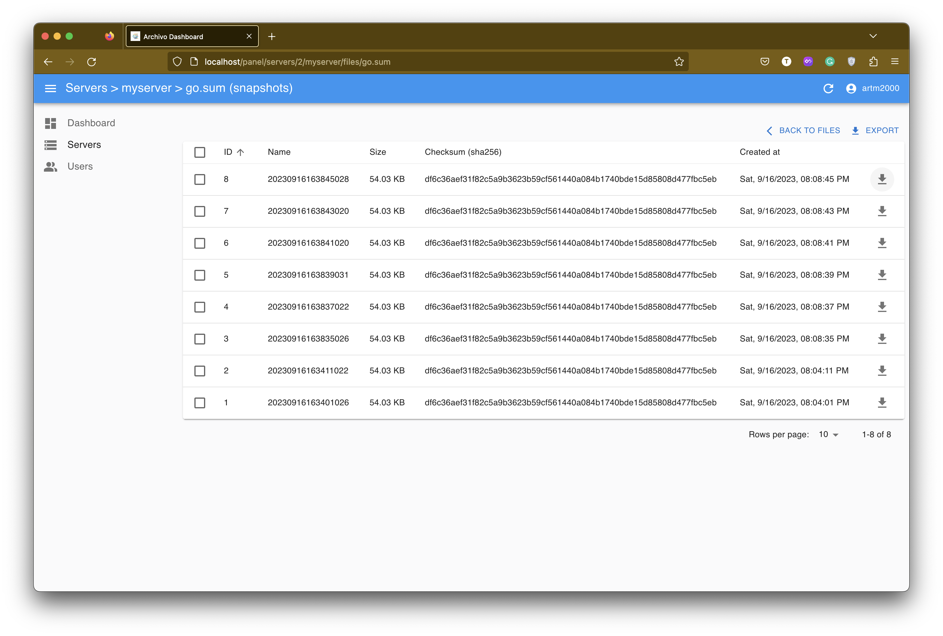Reload the page using browser reload button
The image size is (943, 636).
(91, 62)
